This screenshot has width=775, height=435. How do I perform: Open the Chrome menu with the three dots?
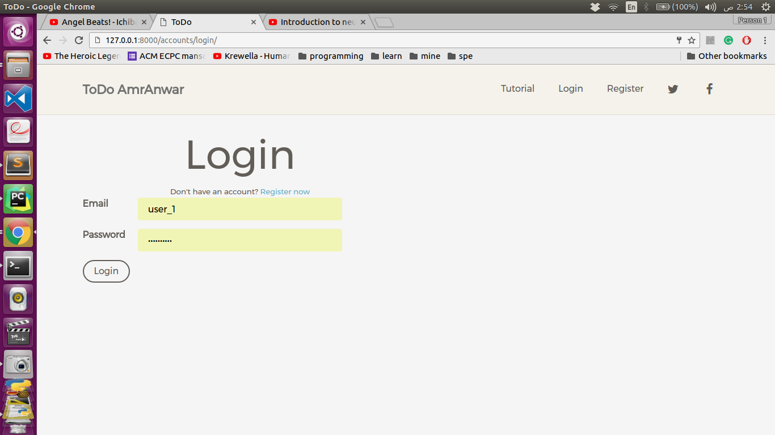click(765, 40)
